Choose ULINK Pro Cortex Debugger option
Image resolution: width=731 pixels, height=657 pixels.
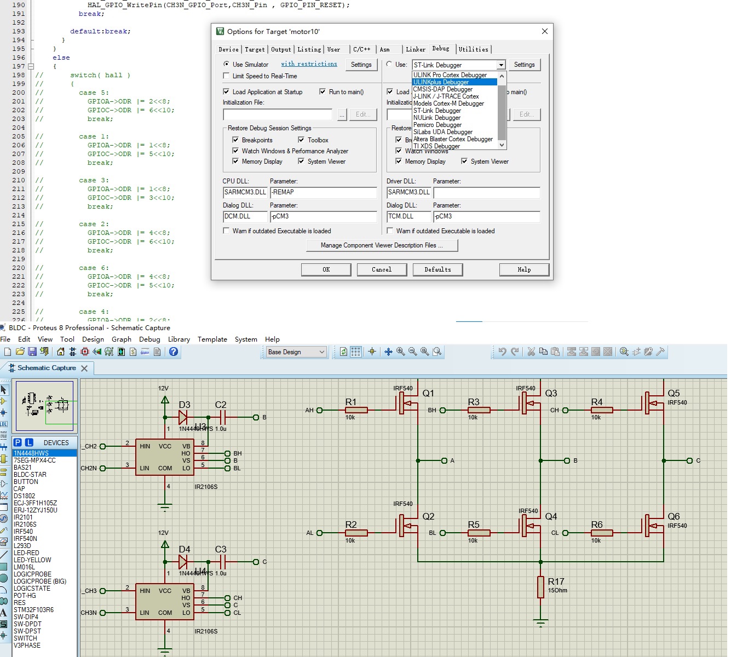pyautogui.click(x=454, y=75)
